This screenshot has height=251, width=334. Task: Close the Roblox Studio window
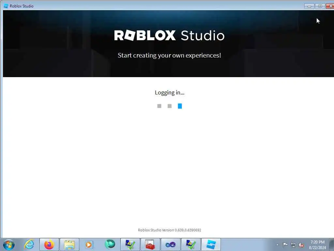coord(330,6)
